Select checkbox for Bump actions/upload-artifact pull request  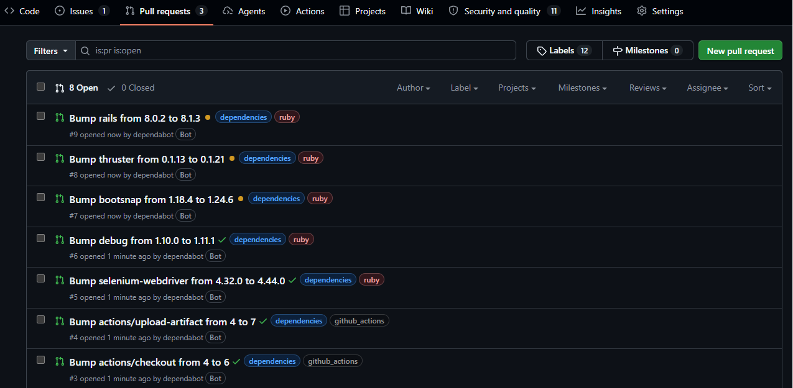(x=41, y=320)
